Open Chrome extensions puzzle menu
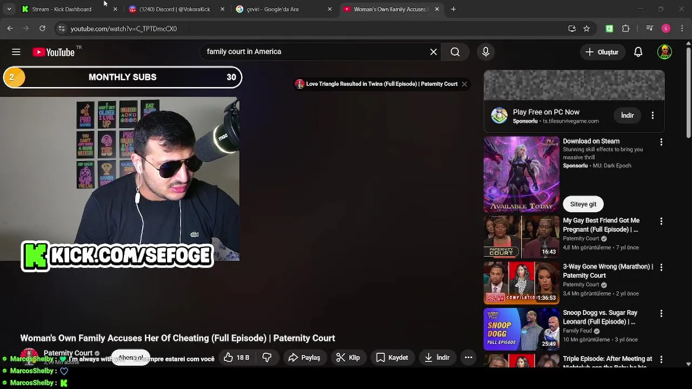The image size is (692, 389). click(626, 29)
